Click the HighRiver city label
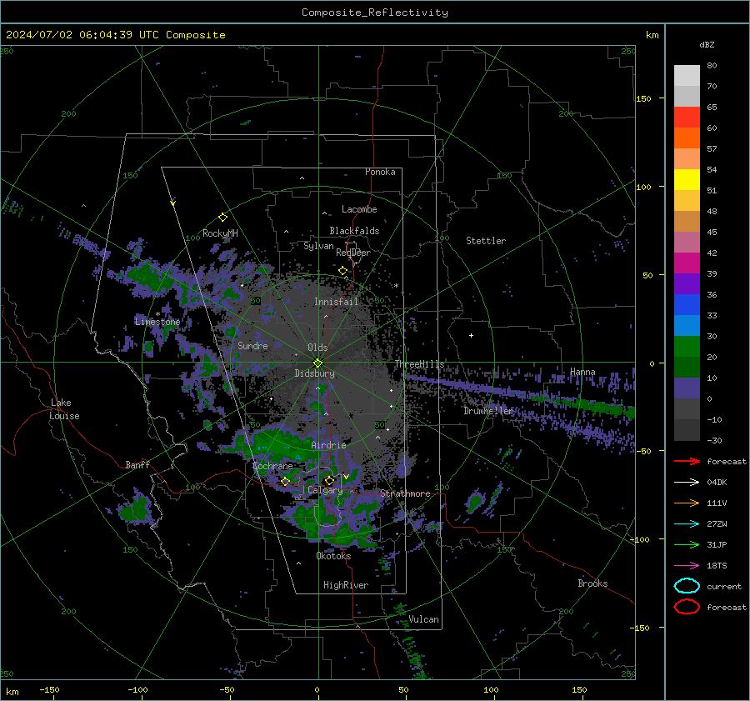Screen dimensions: 750x701 (x=346, y=585)
